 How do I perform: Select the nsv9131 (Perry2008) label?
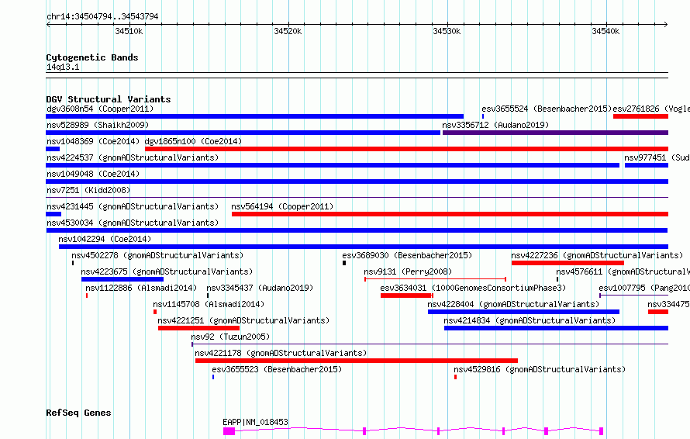click(x=408, y=271)
